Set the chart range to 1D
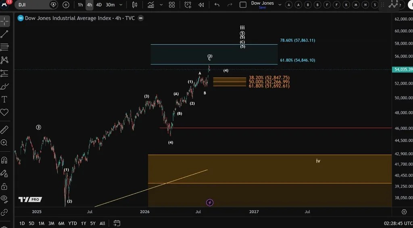This screenshot has width=413, height=228. click(22, 224)
